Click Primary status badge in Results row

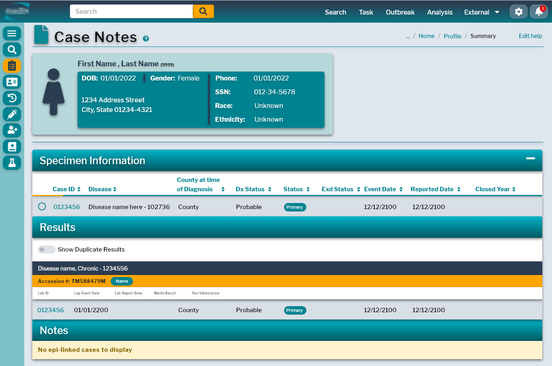295,310
